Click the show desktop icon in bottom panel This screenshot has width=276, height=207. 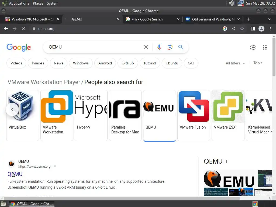(x=3, y=204)
